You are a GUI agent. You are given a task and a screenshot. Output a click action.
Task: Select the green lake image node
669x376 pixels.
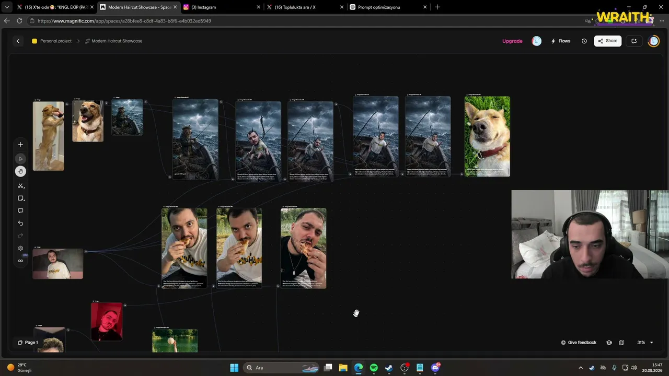(x=175, y=340)
